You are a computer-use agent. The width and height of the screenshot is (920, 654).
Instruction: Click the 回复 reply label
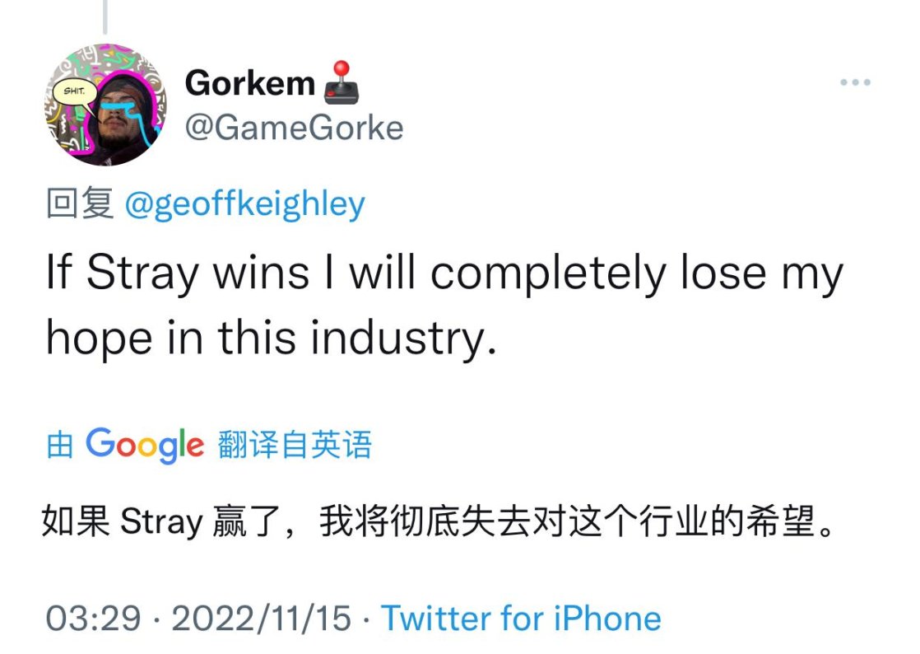coord(80,203)
